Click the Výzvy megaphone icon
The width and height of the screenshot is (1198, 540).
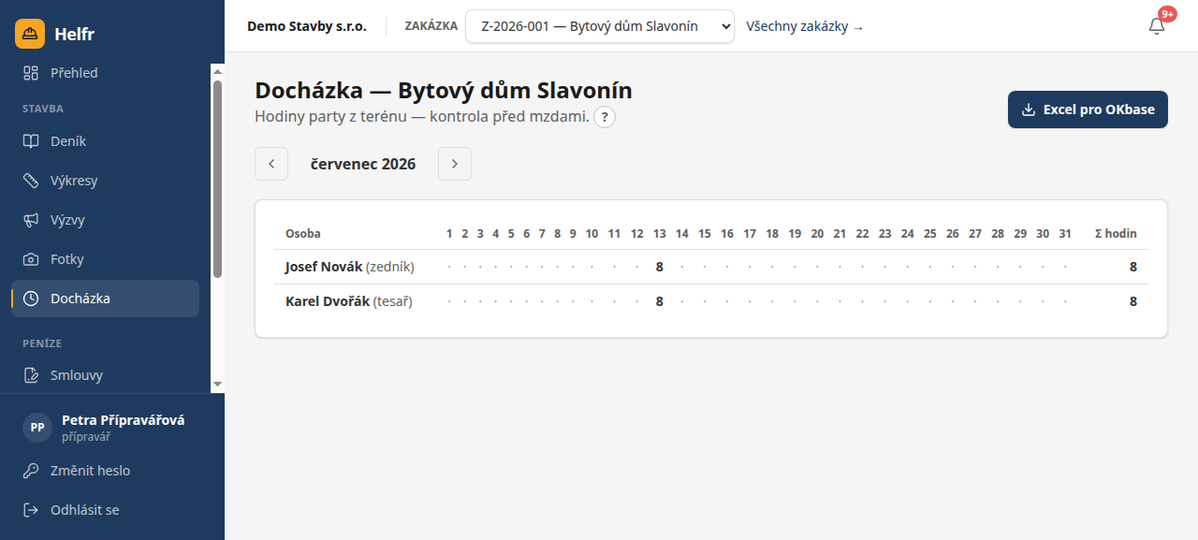click(31, 220)
